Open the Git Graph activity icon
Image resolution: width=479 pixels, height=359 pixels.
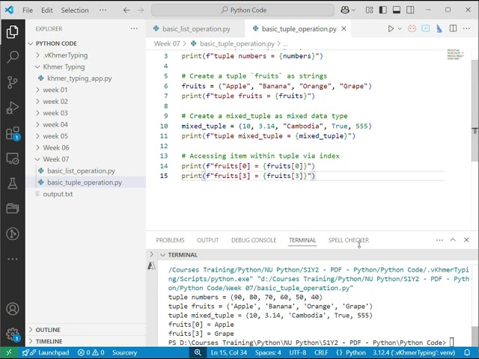tap(13, 234)
